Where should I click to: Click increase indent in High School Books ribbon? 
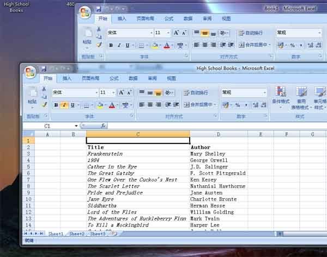tap(176, 104)
